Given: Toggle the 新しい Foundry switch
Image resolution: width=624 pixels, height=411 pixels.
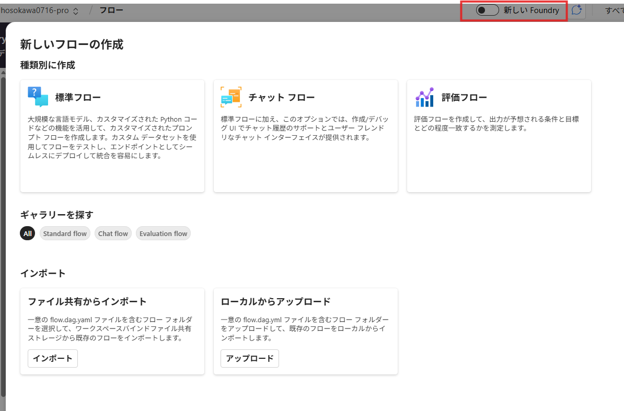Looking at the screenshot, I should (487, 10).
